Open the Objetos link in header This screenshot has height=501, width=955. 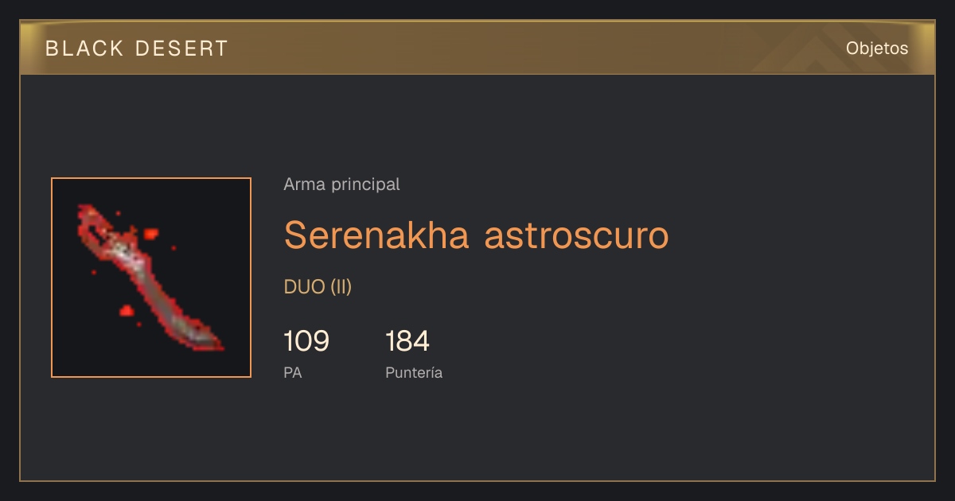877,49
